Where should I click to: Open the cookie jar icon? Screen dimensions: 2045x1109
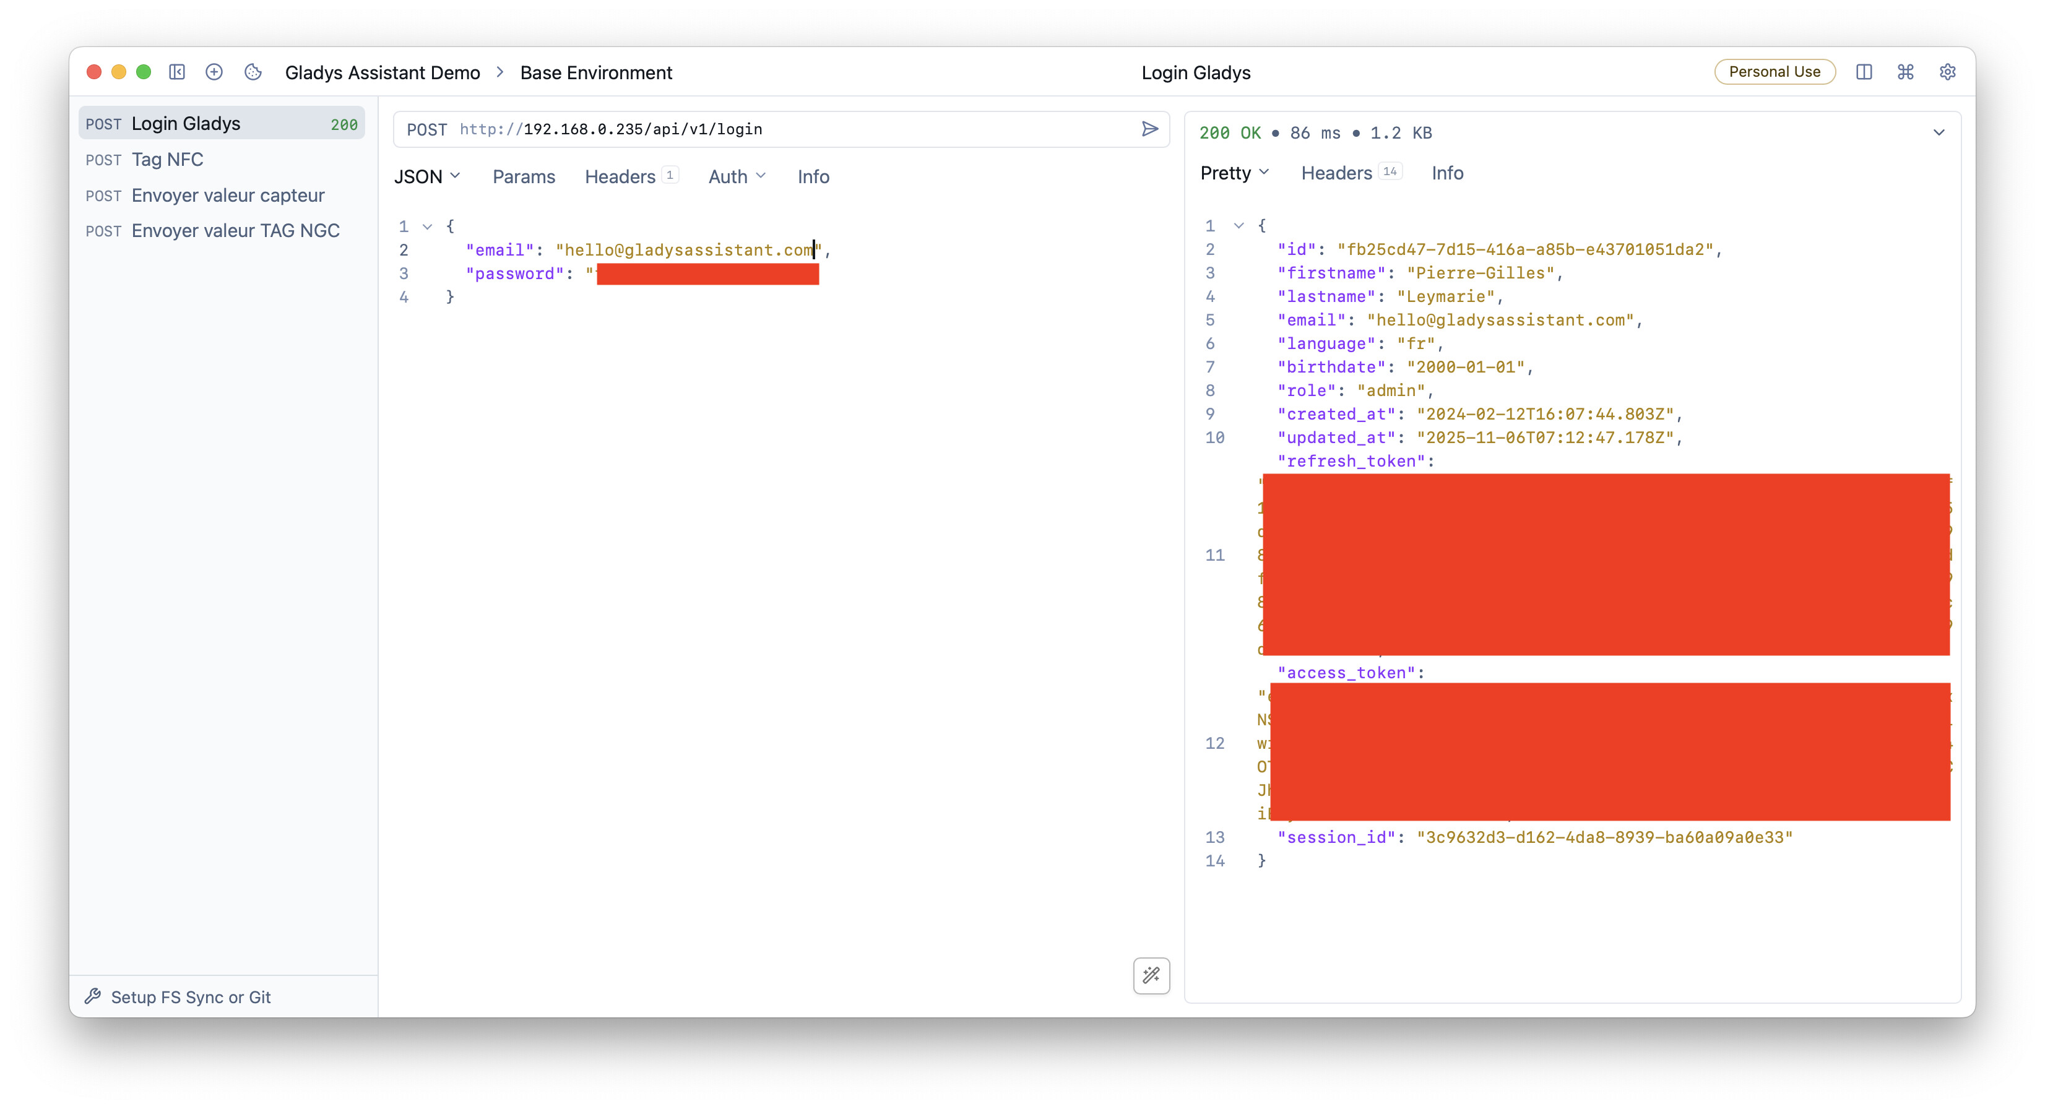coord(253,72)
